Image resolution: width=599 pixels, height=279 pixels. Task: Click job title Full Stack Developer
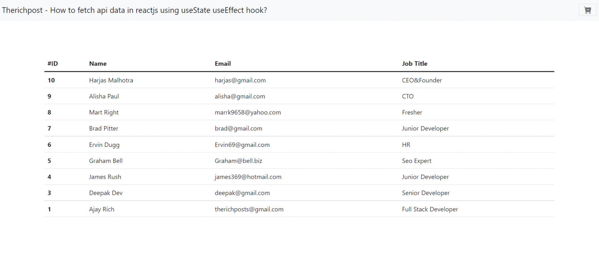click(430, 209)
